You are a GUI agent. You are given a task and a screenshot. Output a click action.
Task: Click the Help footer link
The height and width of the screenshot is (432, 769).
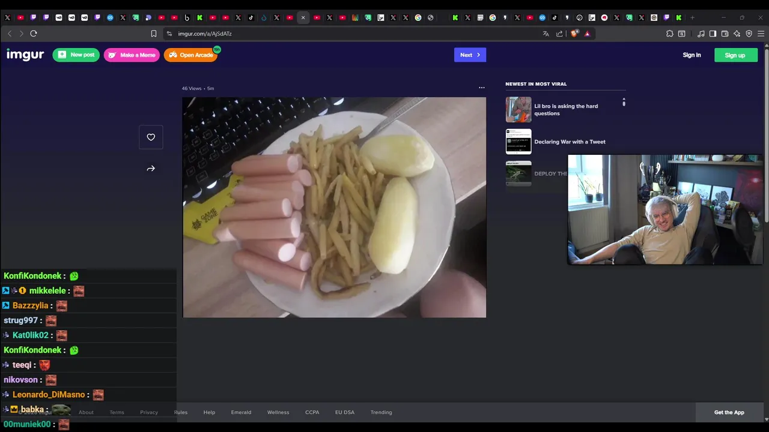click(209, 412)
